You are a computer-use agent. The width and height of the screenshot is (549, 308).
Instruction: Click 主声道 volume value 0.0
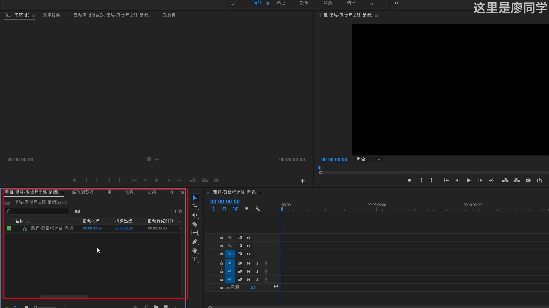click(x=253, y=288)
